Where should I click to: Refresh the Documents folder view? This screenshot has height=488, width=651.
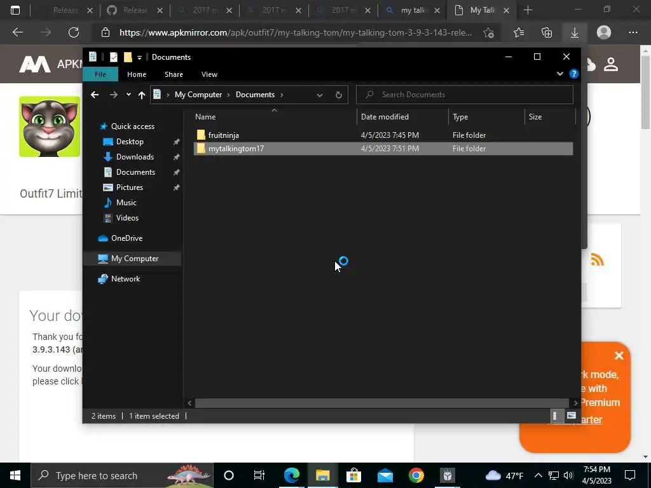click(x=339, y=95)
